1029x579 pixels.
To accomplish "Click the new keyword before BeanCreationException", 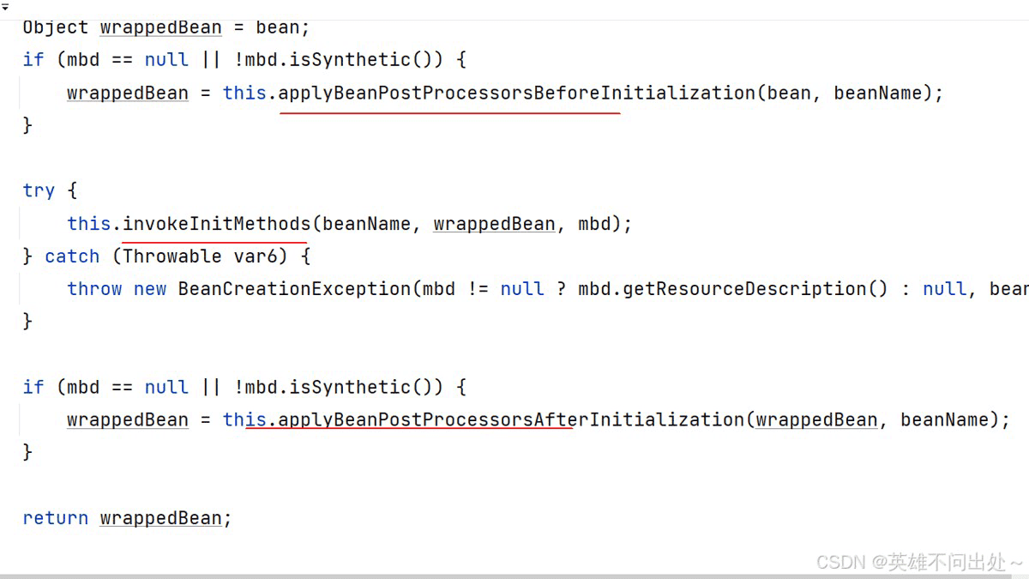I will [150, 289].
